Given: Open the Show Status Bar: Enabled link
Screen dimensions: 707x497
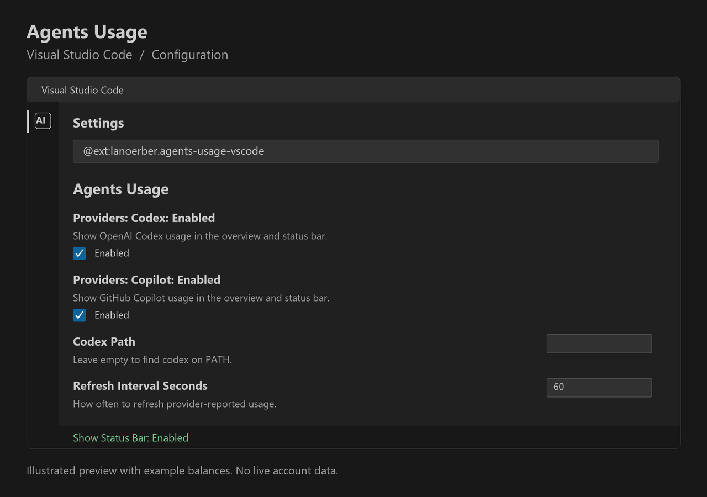Looking at the screenshot, I should pos(131,438).
